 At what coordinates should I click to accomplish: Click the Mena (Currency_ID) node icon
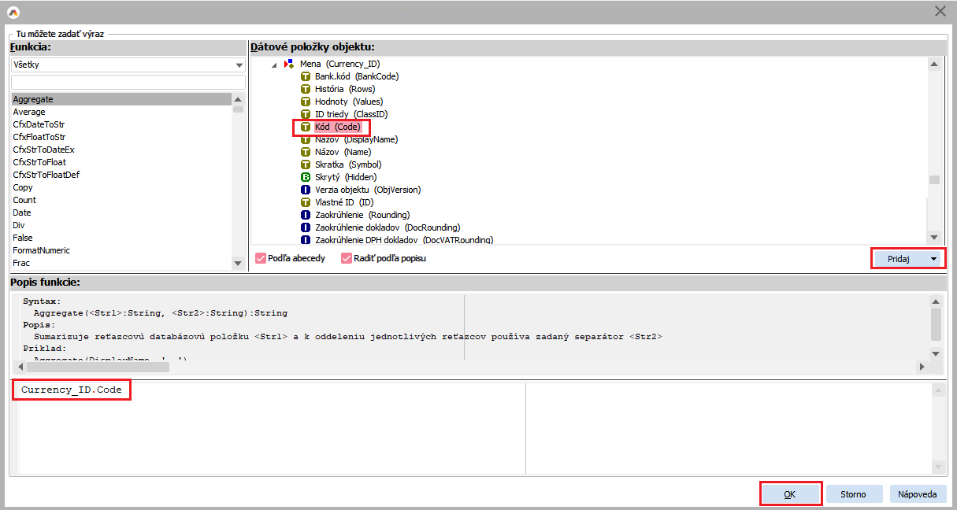pyautogui.click(x=289, y=64)
